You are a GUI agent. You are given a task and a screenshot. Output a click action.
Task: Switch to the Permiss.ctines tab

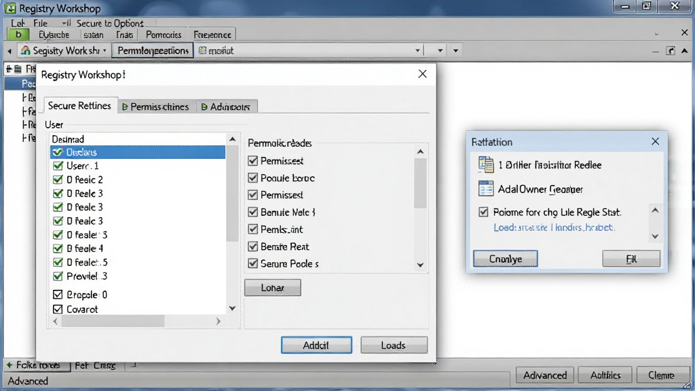(x=156, y=107)
